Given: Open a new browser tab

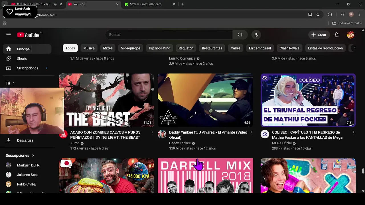Looking at the screenshot, I should point(182,4).
